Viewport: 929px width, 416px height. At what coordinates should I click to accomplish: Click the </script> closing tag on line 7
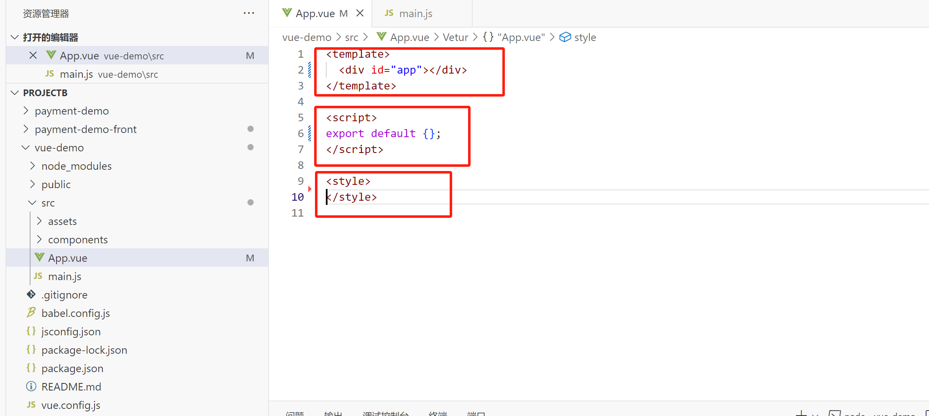[355, 149]
